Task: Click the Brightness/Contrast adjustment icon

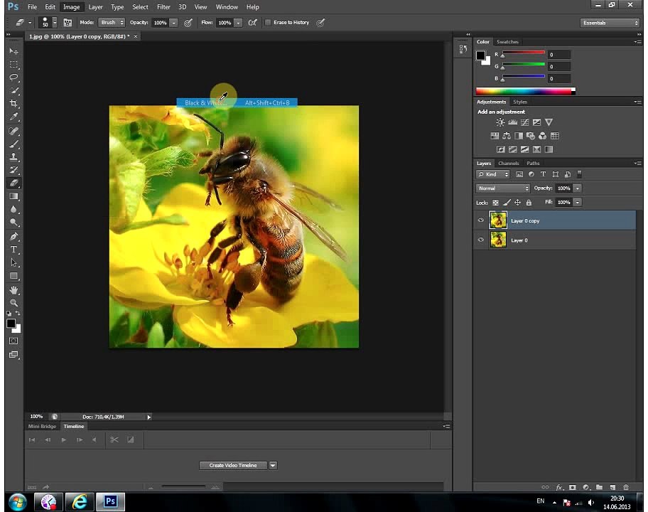Action: tap(500, 122)
